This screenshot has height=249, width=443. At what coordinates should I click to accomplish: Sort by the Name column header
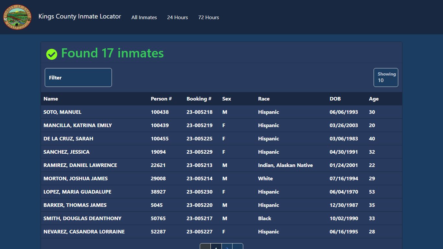coord(51,99)
